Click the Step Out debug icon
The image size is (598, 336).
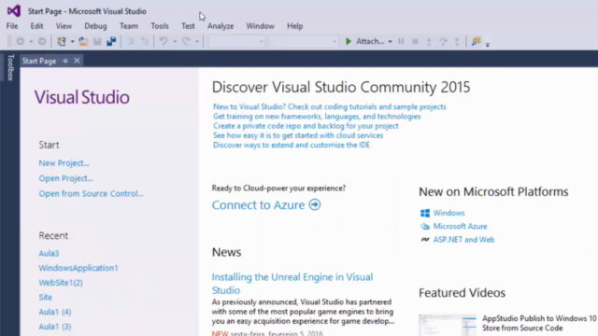(x=457, y=41)
